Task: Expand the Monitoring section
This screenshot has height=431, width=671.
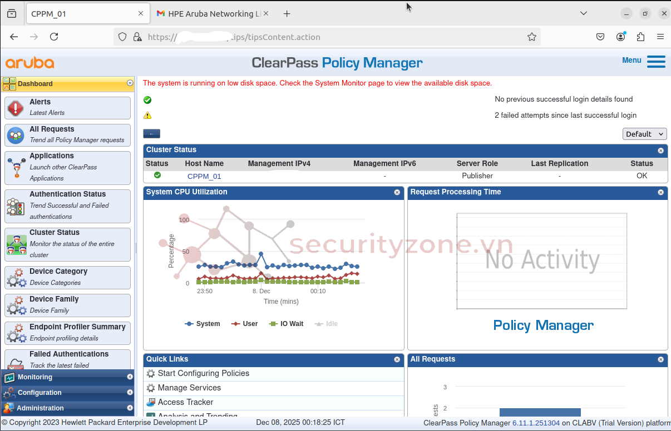Action: [x=67, y=377]
